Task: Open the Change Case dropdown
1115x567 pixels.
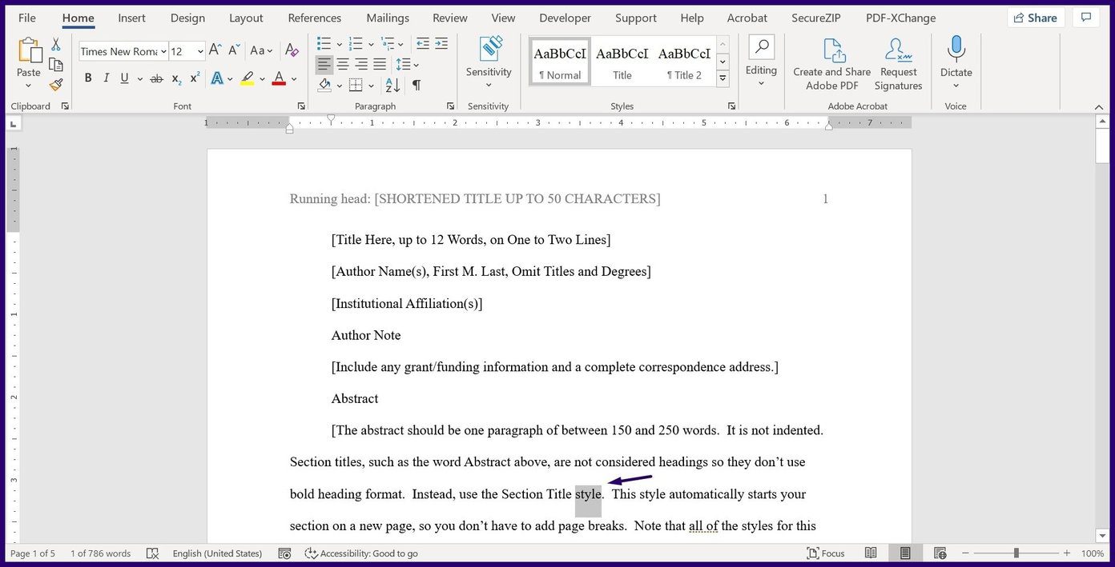Action: [261, 50]
